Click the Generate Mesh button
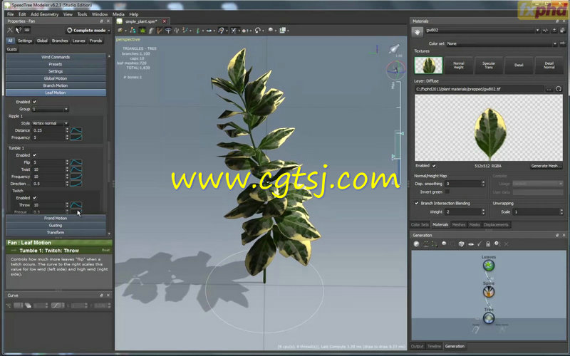Viewport: 570px width, 356px height. click(x=546, y=166)
